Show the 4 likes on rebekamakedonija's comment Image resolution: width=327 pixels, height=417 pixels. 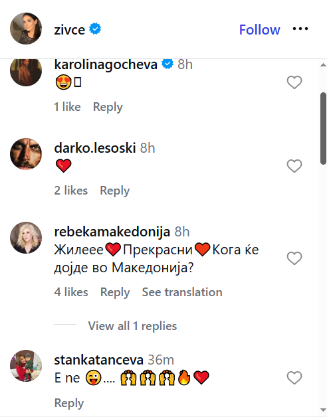click(71, 292)
